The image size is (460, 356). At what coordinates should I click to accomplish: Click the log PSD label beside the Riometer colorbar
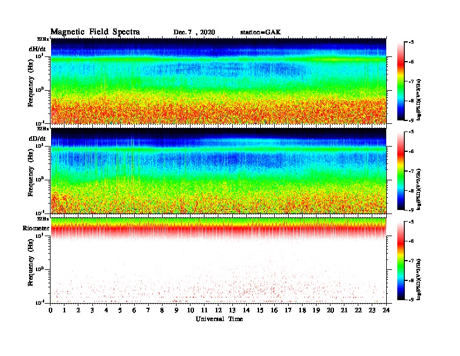[x=419, y=279]
